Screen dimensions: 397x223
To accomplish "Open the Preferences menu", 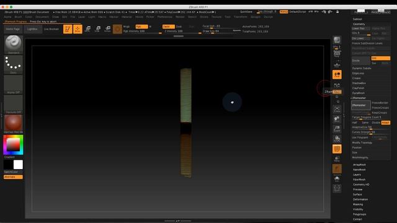I will pos(164,17).
